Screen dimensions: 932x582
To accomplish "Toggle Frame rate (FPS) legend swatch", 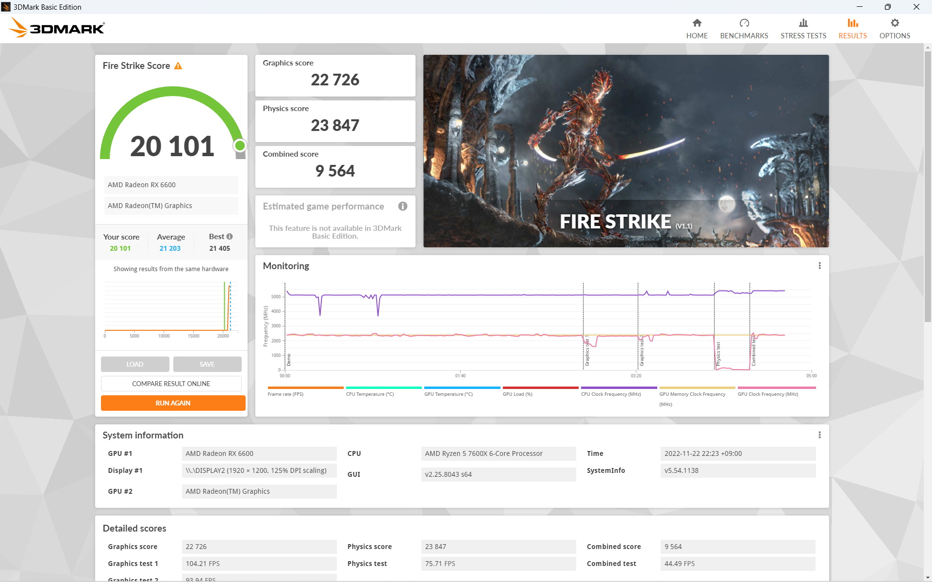I will coord(305,388).
